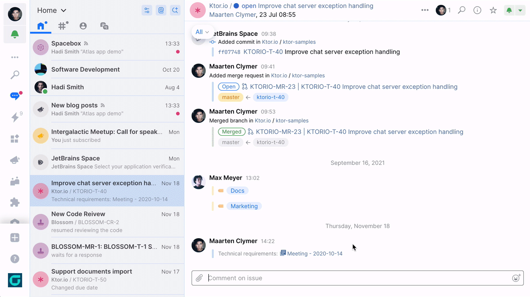Click Maarten Clymer name at 09:41
530x297 pixels.
233,66
